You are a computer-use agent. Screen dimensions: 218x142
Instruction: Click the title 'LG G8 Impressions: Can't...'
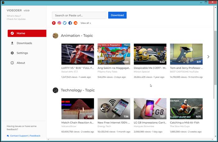pyautogui.click(x=150, y=123)
